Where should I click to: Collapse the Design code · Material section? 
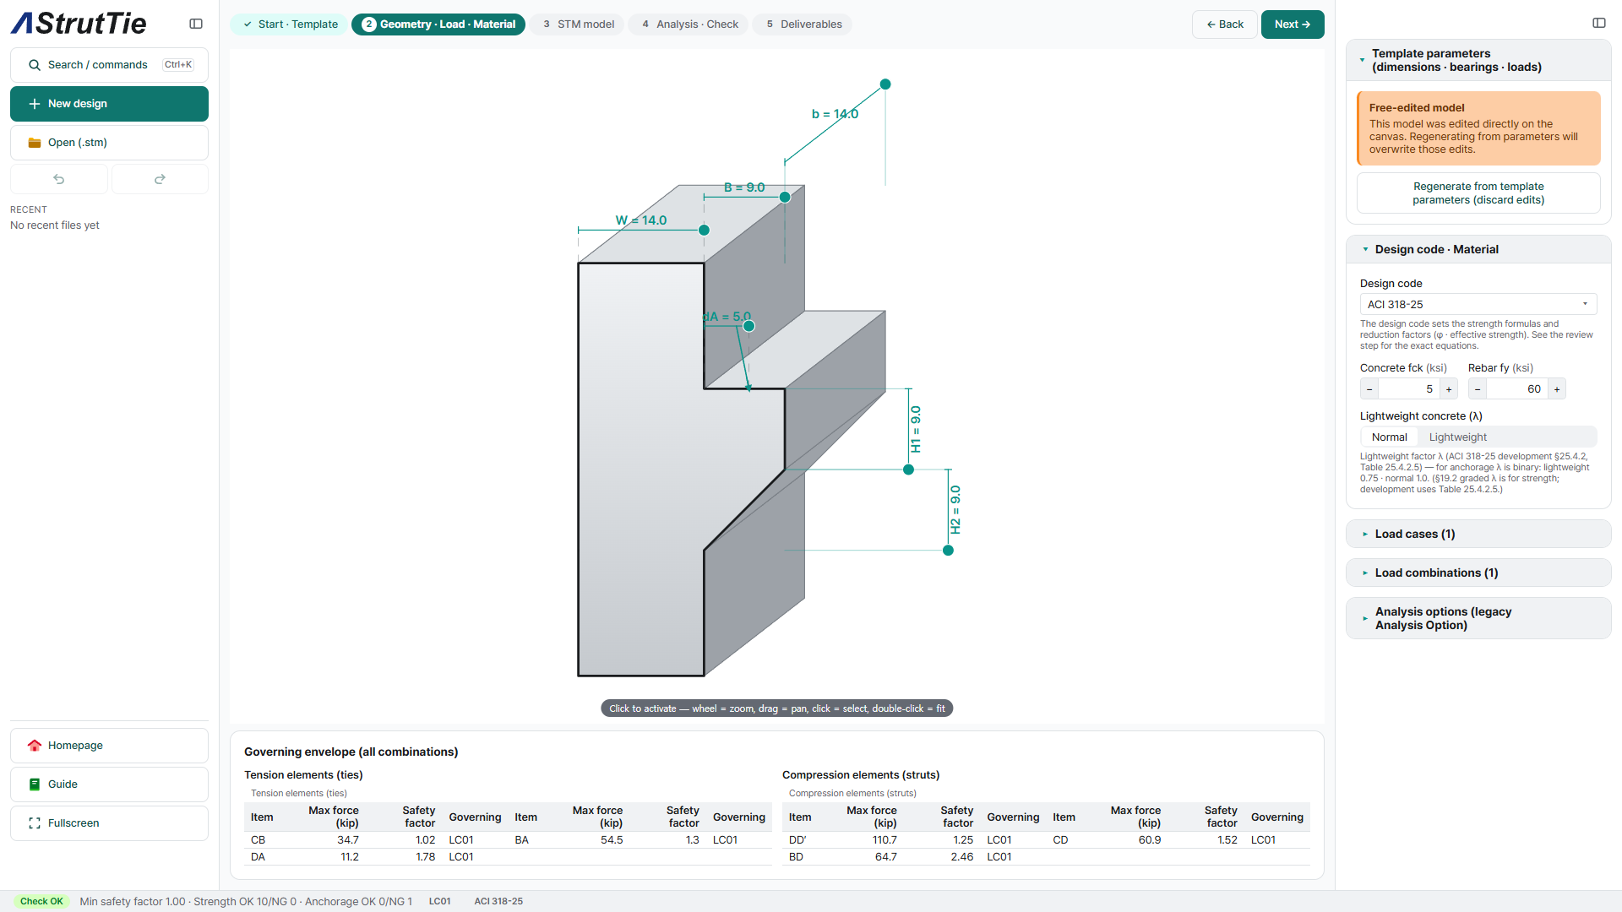tap(1478, 249)
